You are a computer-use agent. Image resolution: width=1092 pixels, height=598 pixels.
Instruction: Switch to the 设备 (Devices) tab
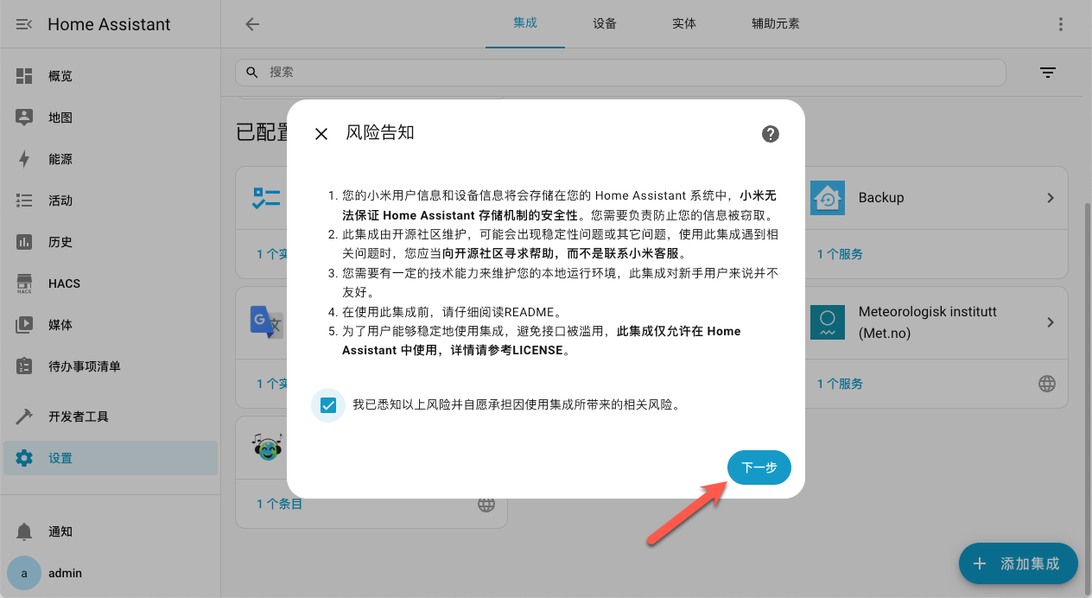(605, 24)
